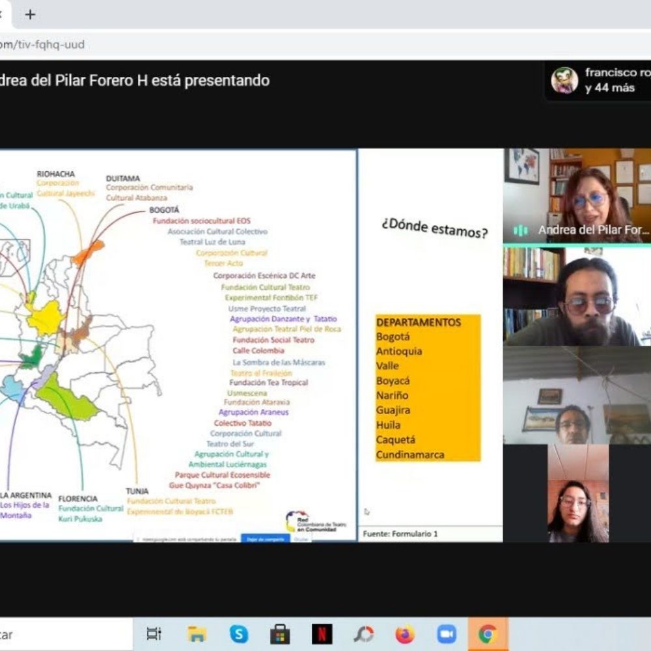The height and width of the screenshot is (651, 651).
Task: Click Usme Proyecto Teatral in the Bogotá list
Action: click(267, 309)
